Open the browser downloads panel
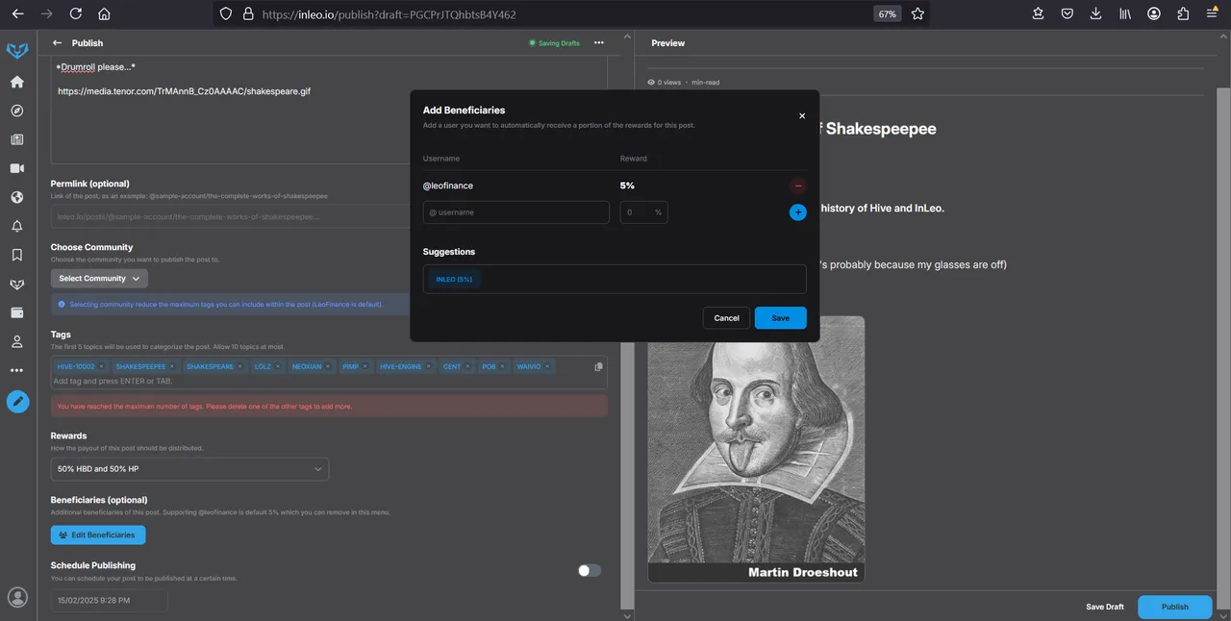The image size is (1231, 621). pos(1096,14)
